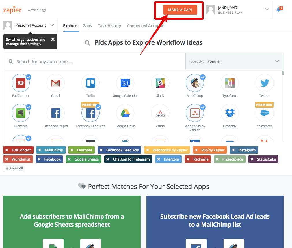Switch to the Zaps tab
292x248 pixels.
88,26
